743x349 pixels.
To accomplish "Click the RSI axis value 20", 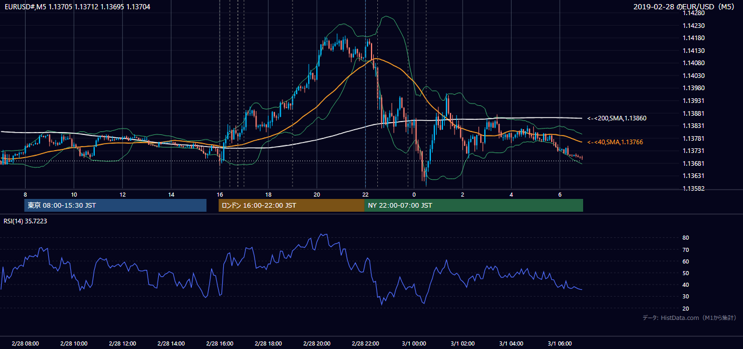I will 685,308.
